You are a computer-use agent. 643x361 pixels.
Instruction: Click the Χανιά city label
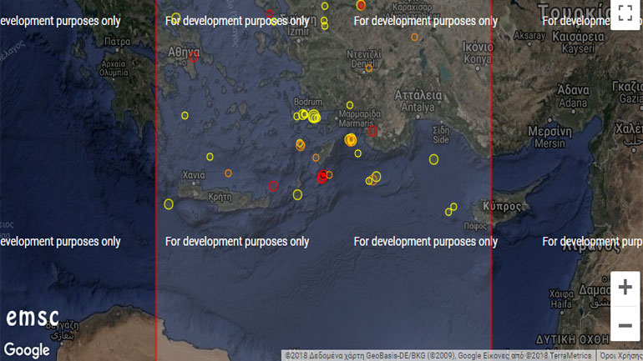[x=194, y=175]
